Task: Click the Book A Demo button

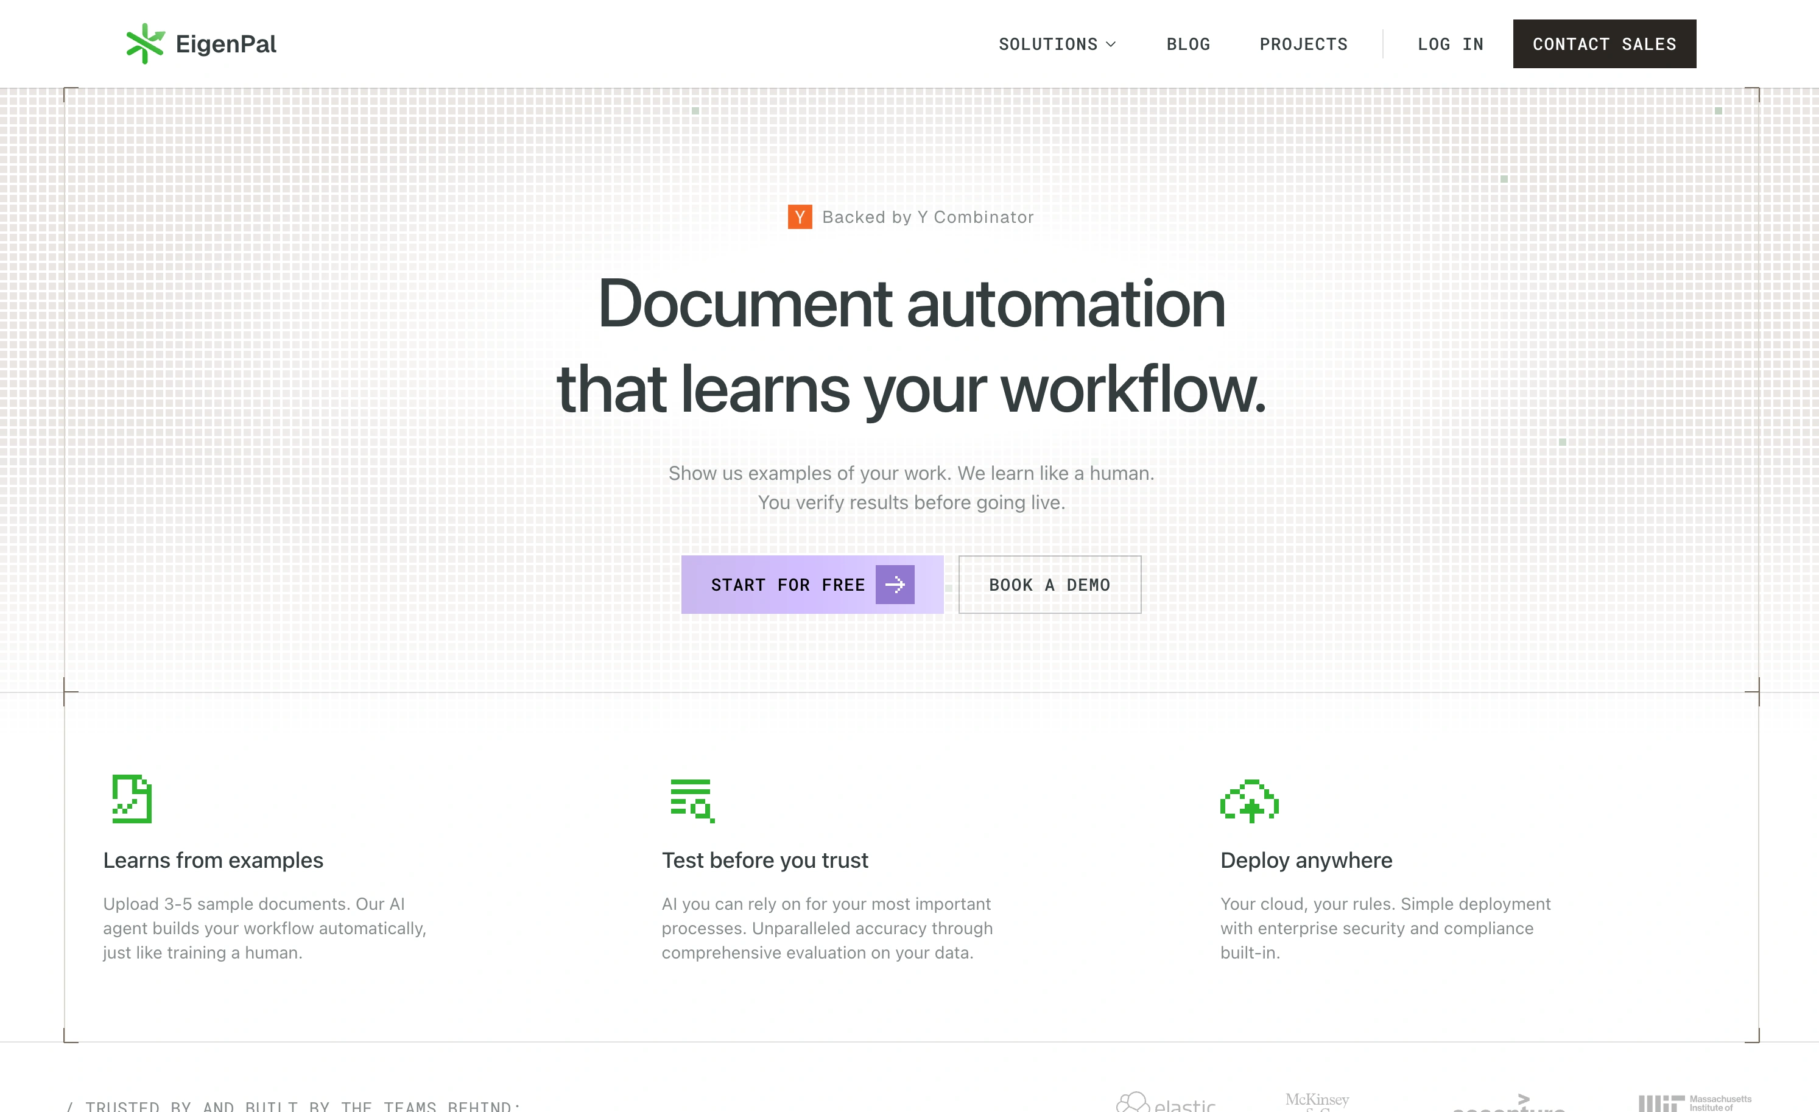Action: [x=1050, y=585]
